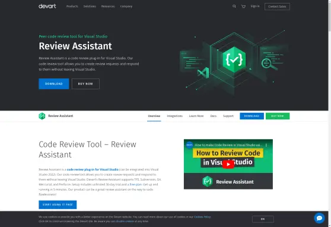Click the Buy Now button in hero
331x227 pixels.
(x=85, y=84)
